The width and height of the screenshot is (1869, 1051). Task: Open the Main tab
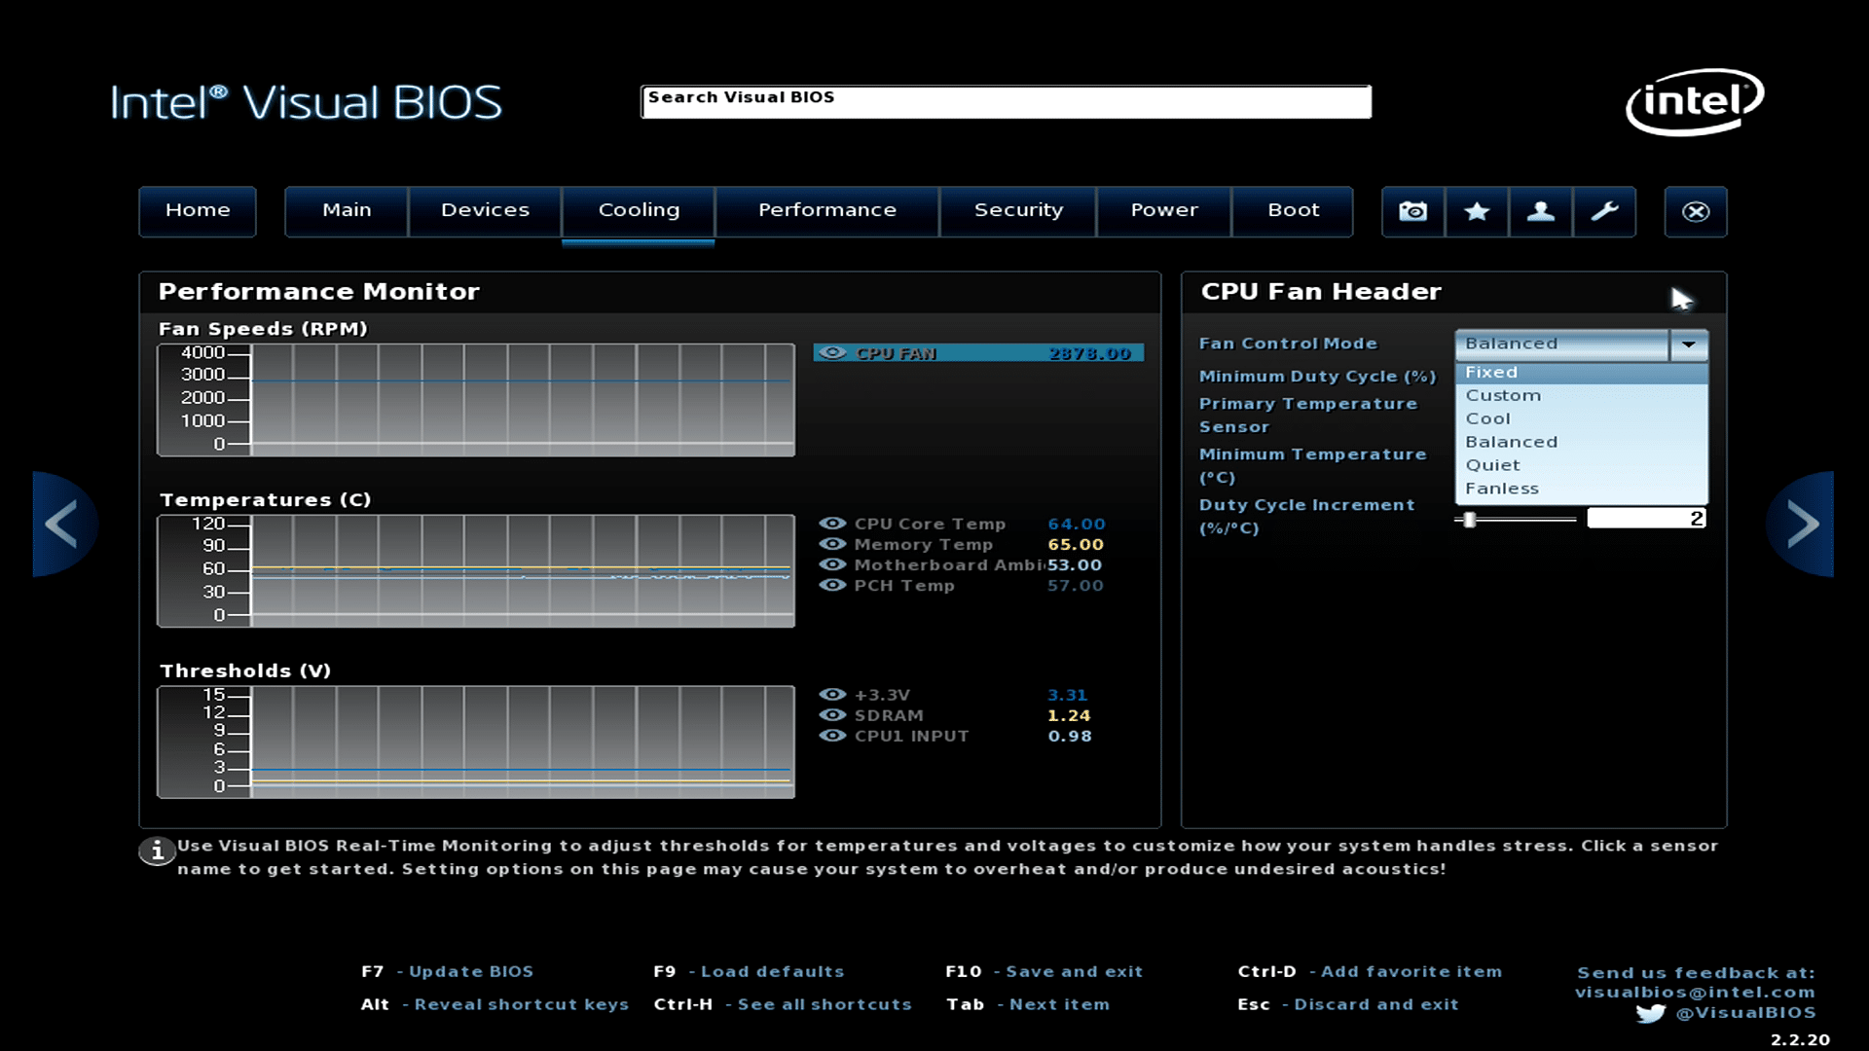[347, 211]
